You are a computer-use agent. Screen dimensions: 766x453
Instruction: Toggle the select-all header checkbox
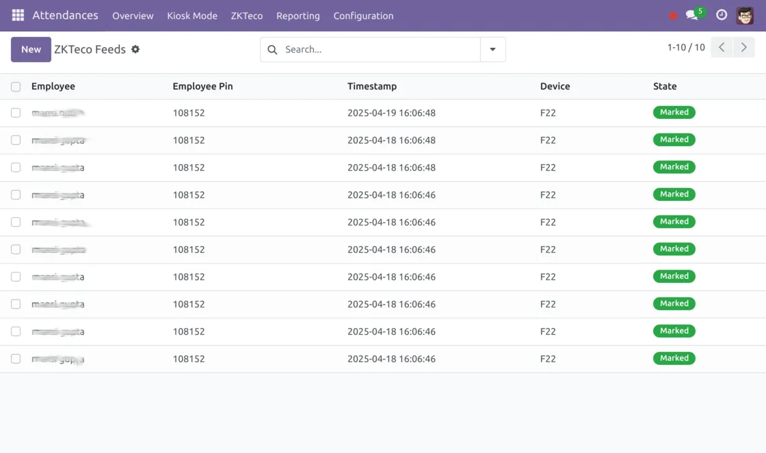pos(16,87)
